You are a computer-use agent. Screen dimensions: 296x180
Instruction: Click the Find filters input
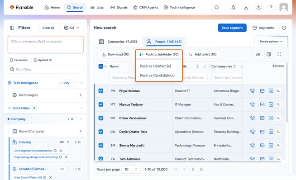pos(46,69)
